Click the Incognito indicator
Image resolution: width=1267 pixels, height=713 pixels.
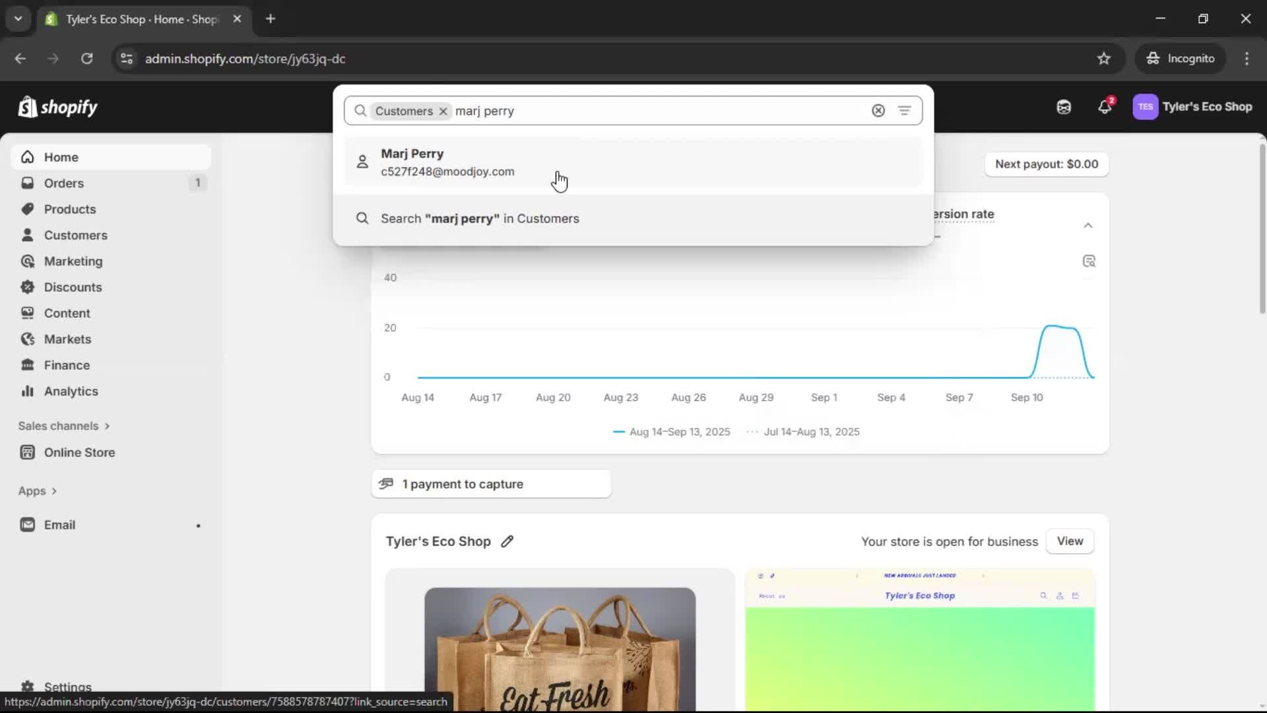[x=1181, y=59]
